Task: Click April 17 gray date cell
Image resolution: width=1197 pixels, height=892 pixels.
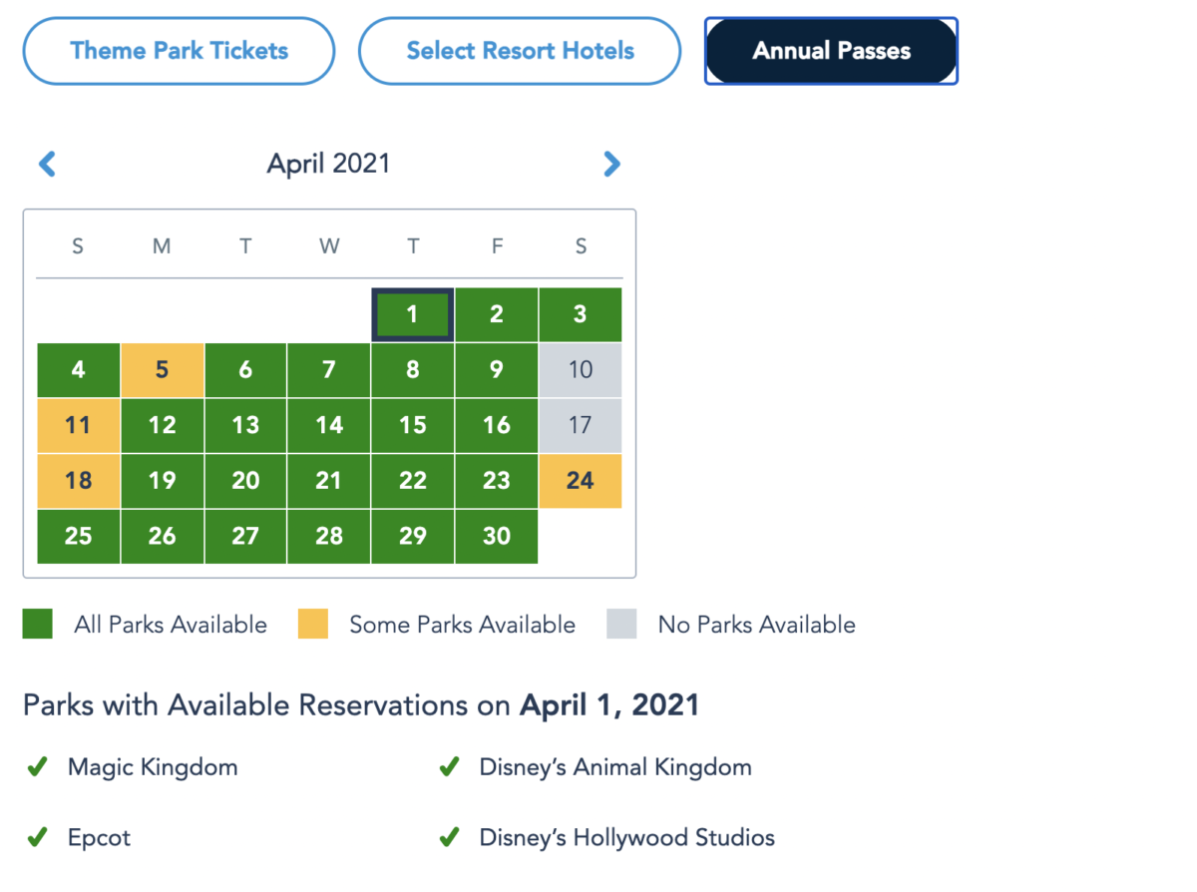Action: pos(580,426)
